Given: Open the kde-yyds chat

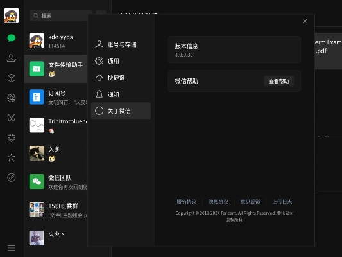Looking at the screenshot, I should point(56,41).
